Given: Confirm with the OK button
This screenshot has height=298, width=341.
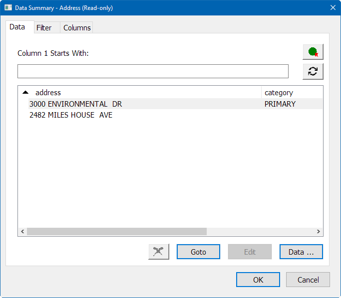Looking at the screenshot, I should pos(258,280).
